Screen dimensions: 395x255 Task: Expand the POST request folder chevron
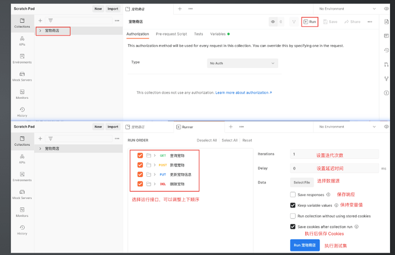(155, 165)
